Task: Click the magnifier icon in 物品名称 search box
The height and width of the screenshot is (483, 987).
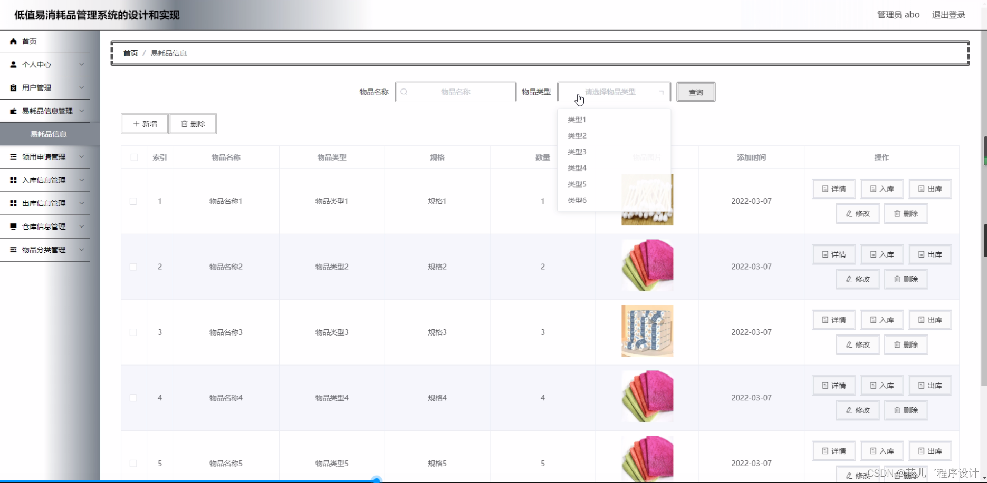Action: tap(404, 92)
